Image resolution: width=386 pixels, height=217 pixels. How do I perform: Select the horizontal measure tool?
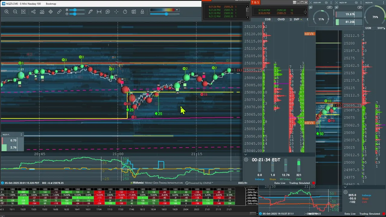click(x=99, y=12)
